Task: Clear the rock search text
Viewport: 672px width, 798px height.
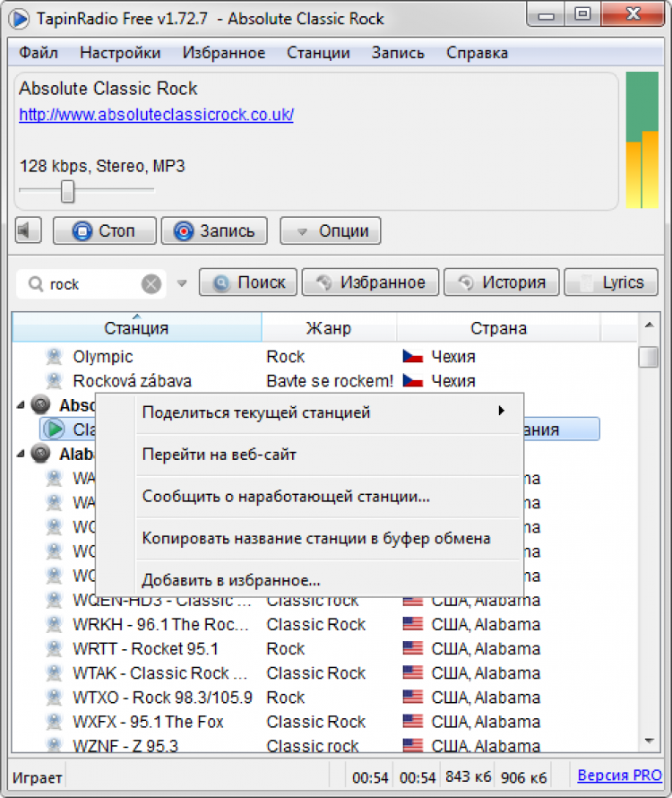Action: coord(151,283)
